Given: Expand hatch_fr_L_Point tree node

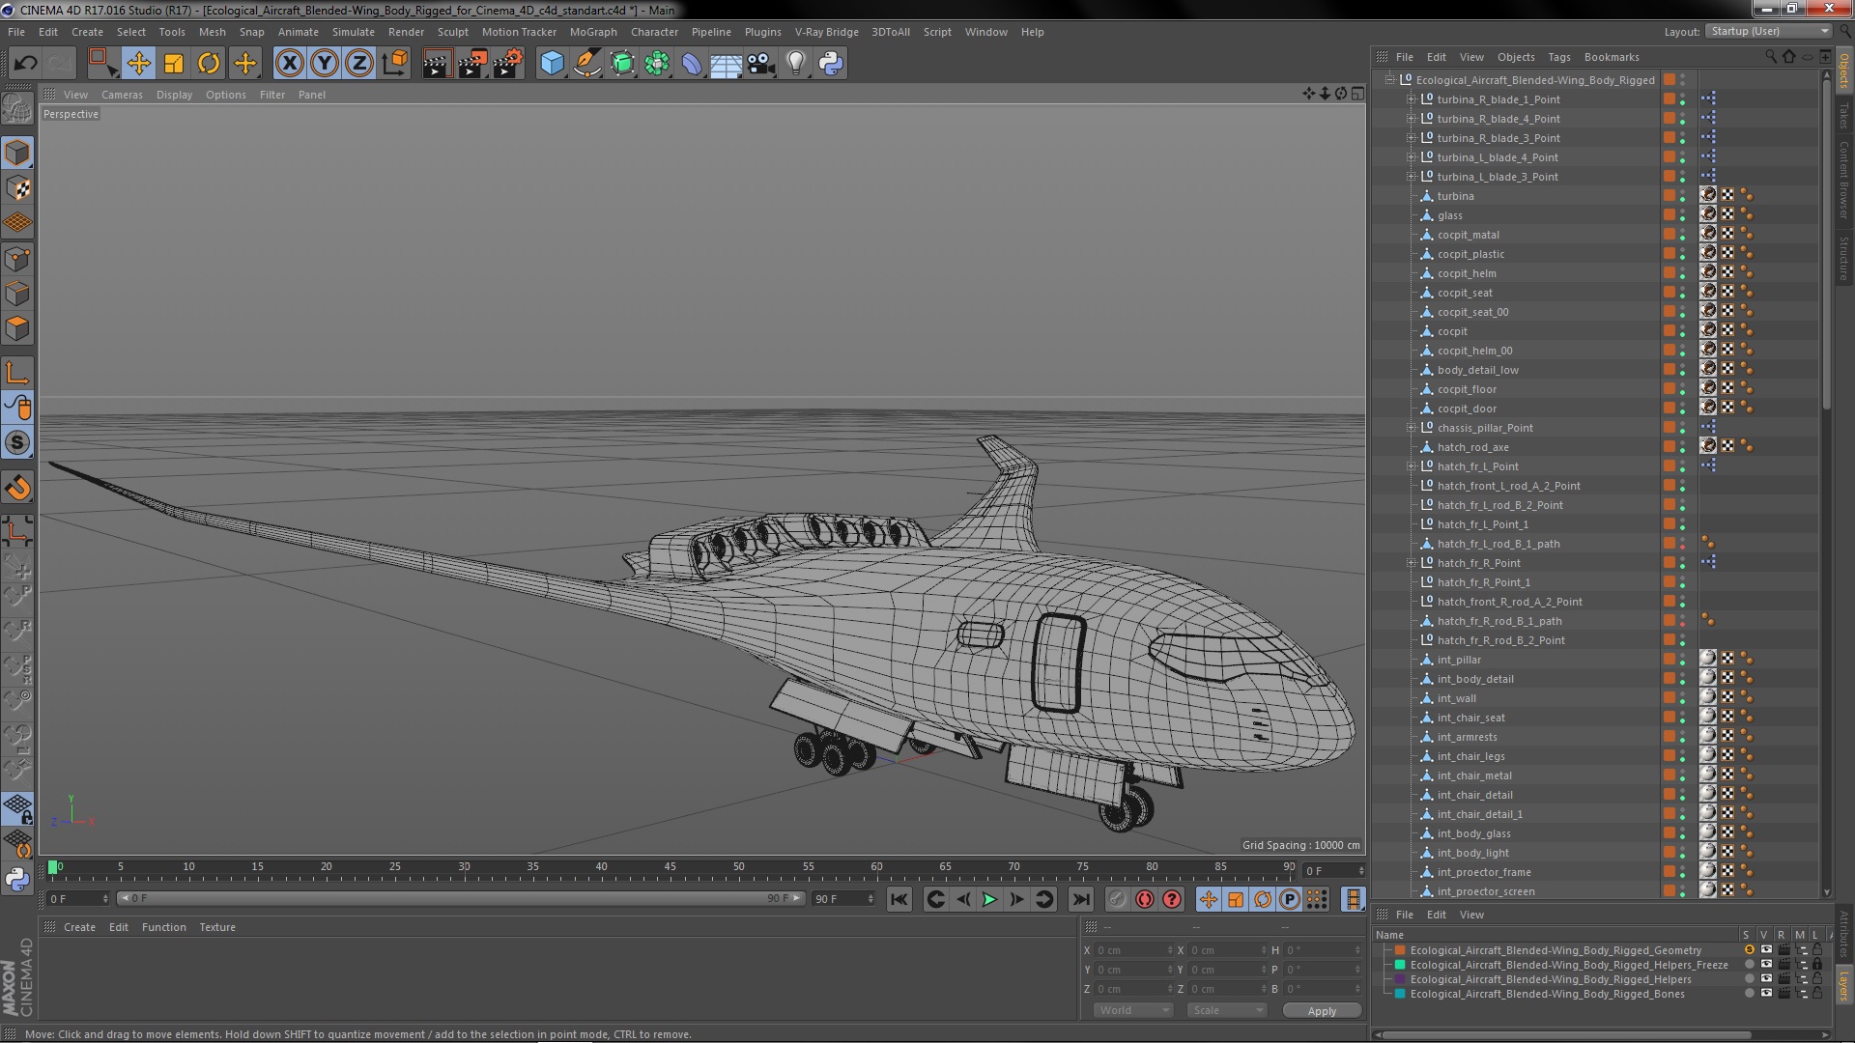Looking at the screenshot, I should pos(1411,466).
